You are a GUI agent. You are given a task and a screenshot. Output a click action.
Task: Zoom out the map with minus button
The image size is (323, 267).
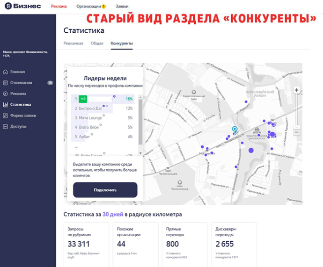(297, 132)
